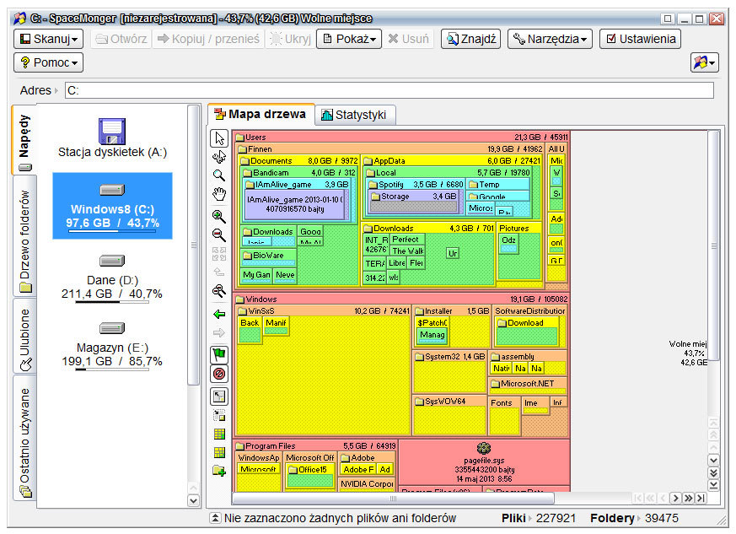This screenshot has height=534, width=736.
Task: Click the treemap scroll-down single chevron
Action: (x=713, y=461)
